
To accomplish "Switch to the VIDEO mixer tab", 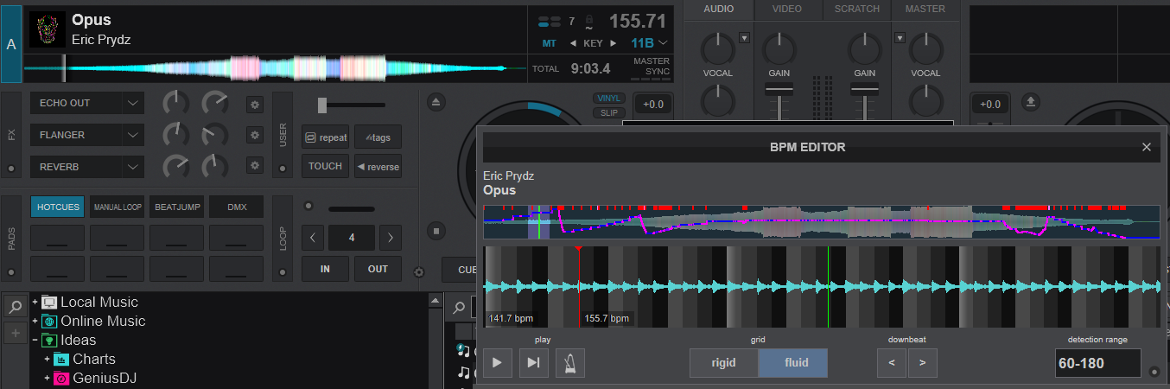I will (787, 10).
